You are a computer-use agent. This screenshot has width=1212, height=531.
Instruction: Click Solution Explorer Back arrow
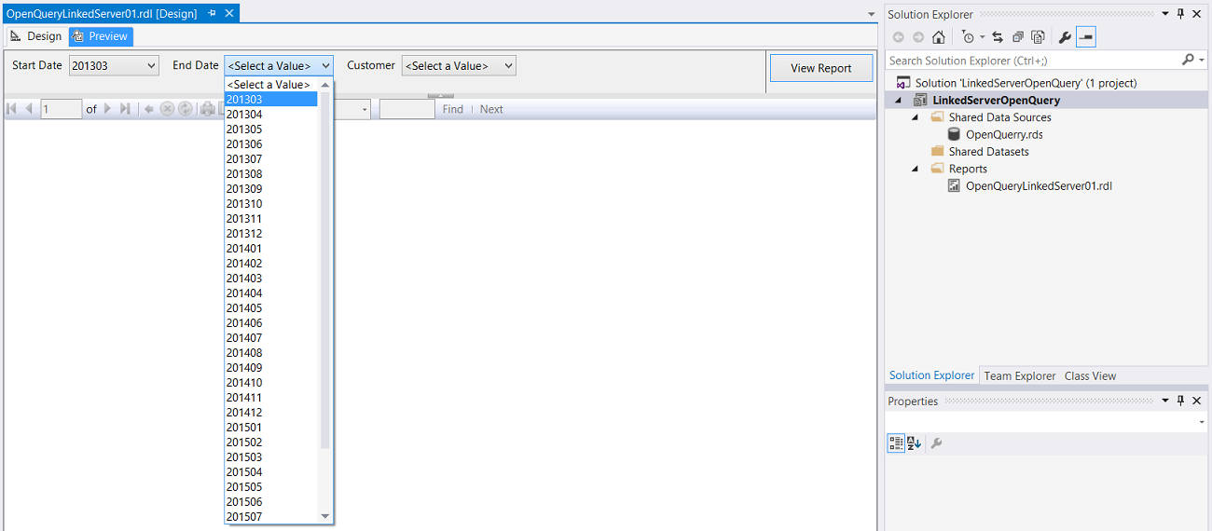(899, 37)
